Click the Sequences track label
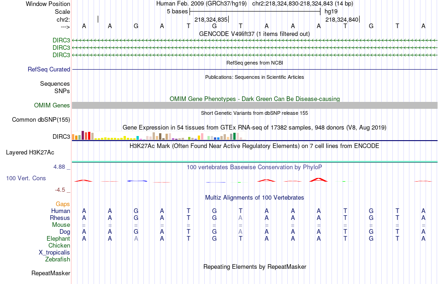Image resolution: width=438 pixels, height=284 pixels. 55,84
